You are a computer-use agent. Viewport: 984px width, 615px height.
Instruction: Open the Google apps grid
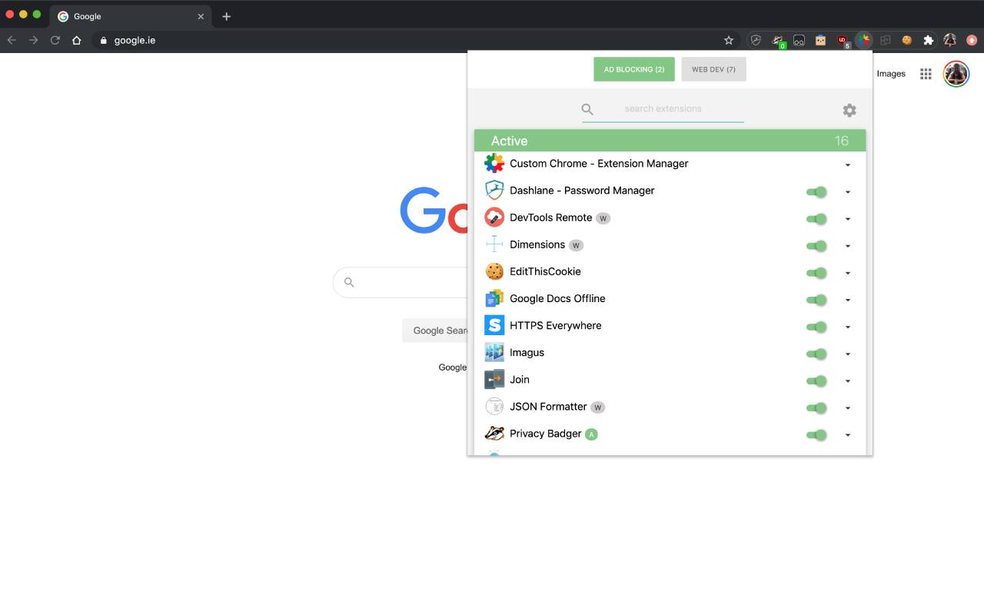926,74
